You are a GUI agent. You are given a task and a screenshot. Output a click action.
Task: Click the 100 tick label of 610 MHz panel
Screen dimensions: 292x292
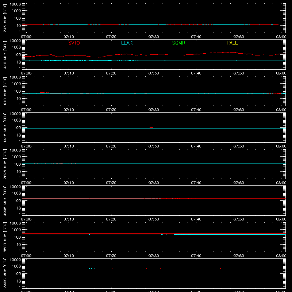click(x=18, y=91)
